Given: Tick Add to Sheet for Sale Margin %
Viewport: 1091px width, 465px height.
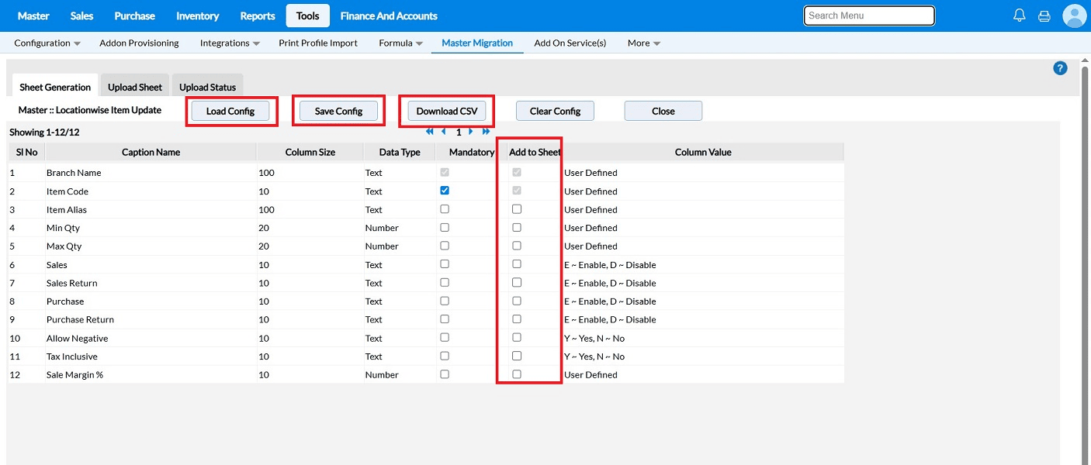Looking at the screenshot, I should (517, 374).
